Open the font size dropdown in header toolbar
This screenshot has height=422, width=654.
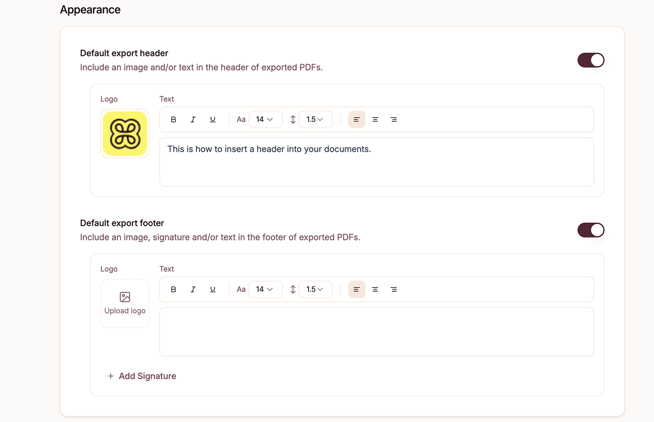point(265,119)
